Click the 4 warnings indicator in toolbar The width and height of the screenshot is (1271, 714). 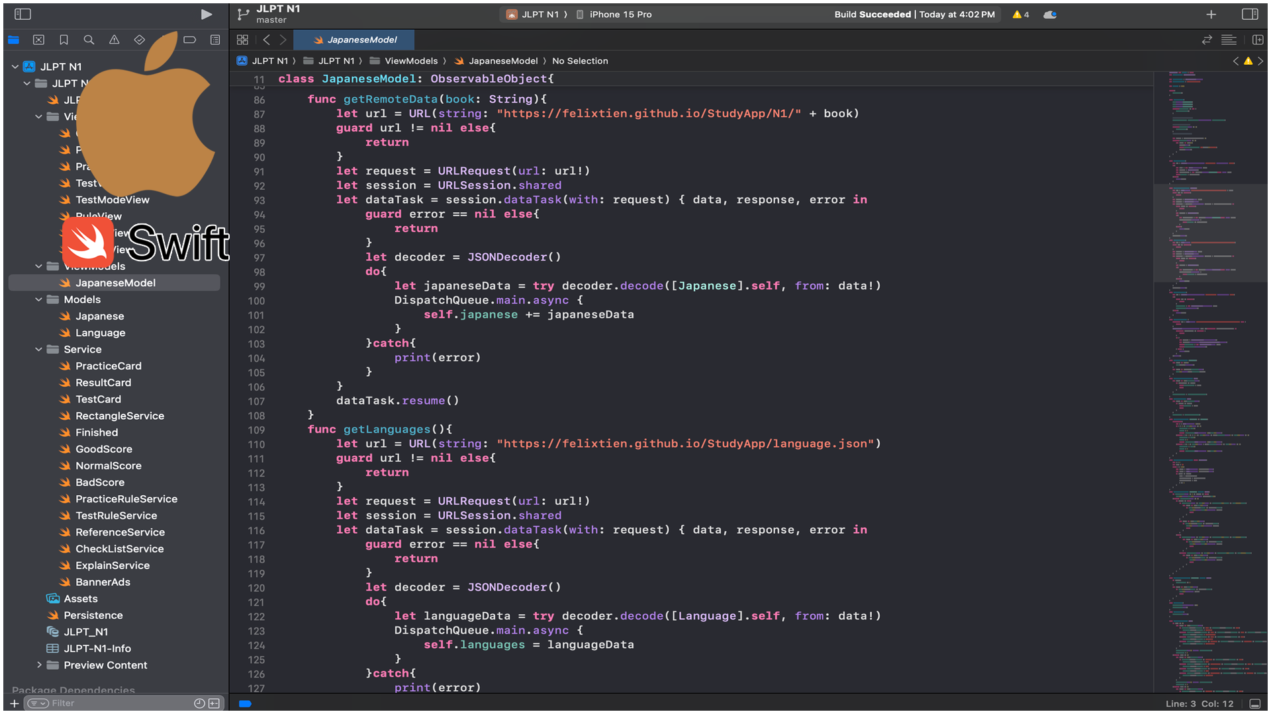click(1021, 15)
